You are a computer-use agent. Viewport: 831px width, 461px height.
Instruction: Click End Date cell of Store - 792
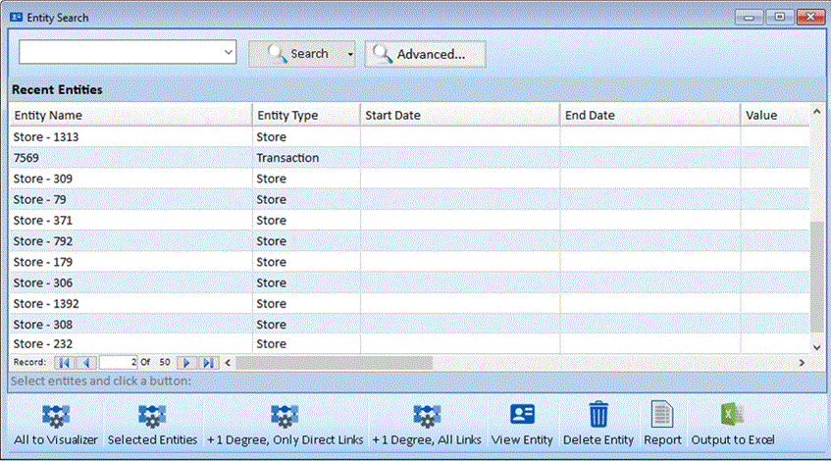(x=650, y=241)
